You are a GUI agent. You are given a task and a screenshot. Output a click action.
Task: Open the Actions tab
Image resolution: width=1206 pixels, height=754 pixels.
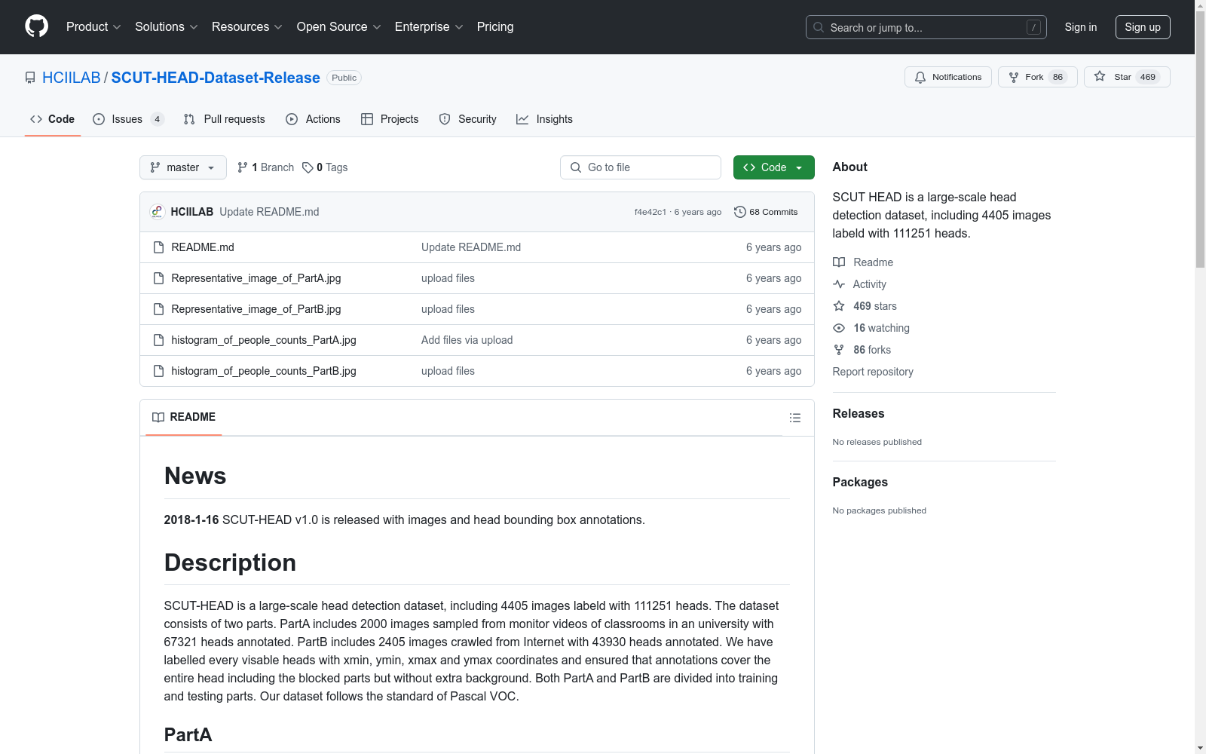(x=313, y=119)
